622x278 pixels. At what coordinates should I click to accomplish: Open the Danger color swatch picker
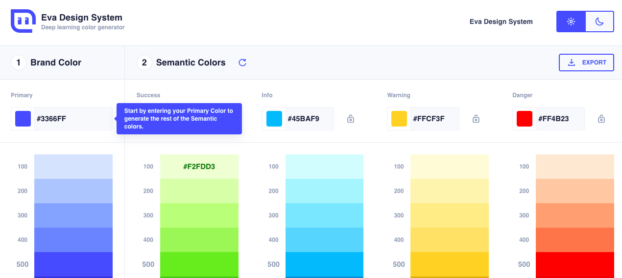coord(525,119)
